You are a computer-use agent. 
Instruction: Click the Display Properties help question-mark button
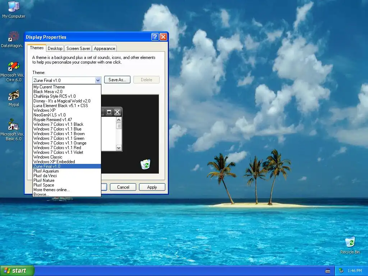(x=155, y=37)
